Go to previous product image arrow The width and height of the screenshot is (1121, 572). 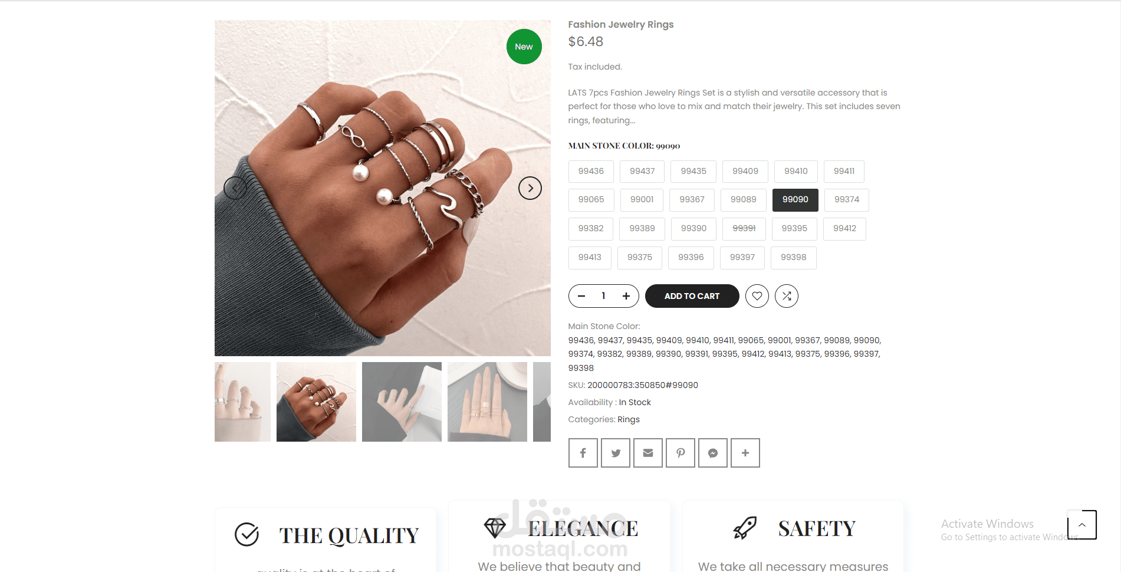click(235, 188)
